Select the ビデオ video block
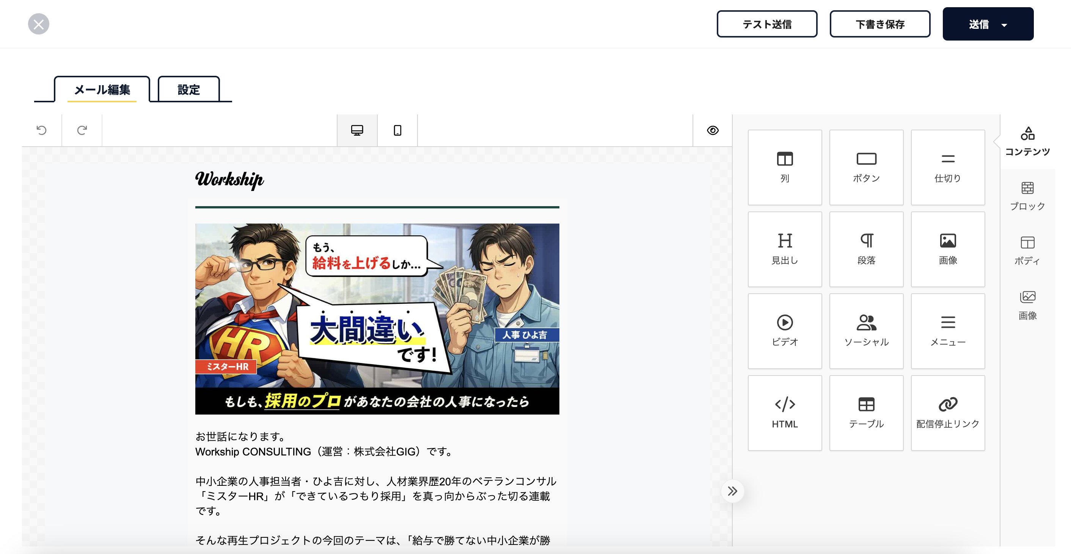Screen dimensions: 1071x554 785,331
